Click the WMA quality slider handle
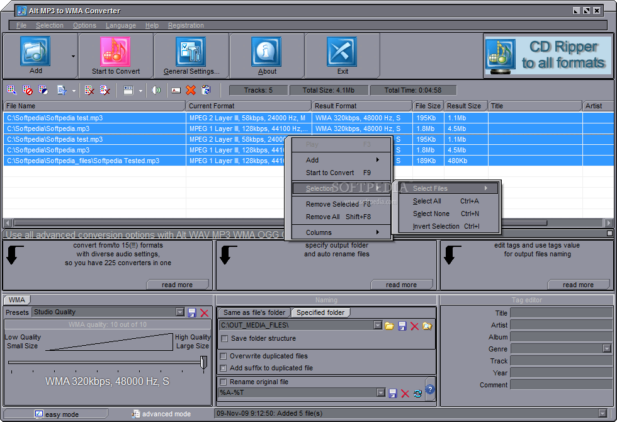 (x=203, y=362)
